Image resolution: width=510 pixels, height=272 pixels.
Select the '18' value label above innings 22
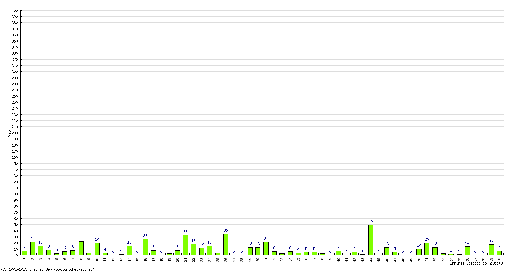[x=193, y=241]
